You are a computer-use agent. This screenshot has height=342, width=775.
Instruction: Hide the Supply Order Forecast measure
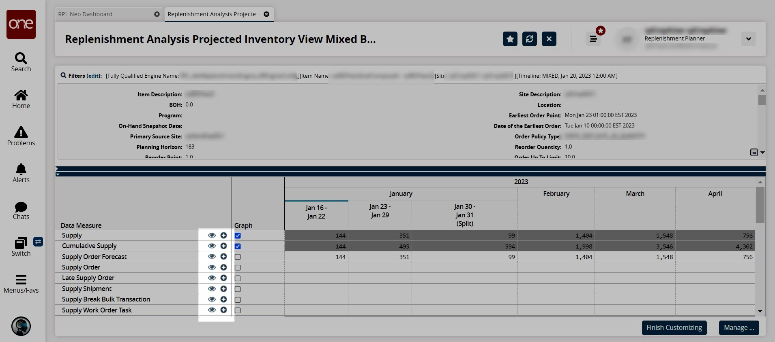pyautogui.click(x=212, y=257)
